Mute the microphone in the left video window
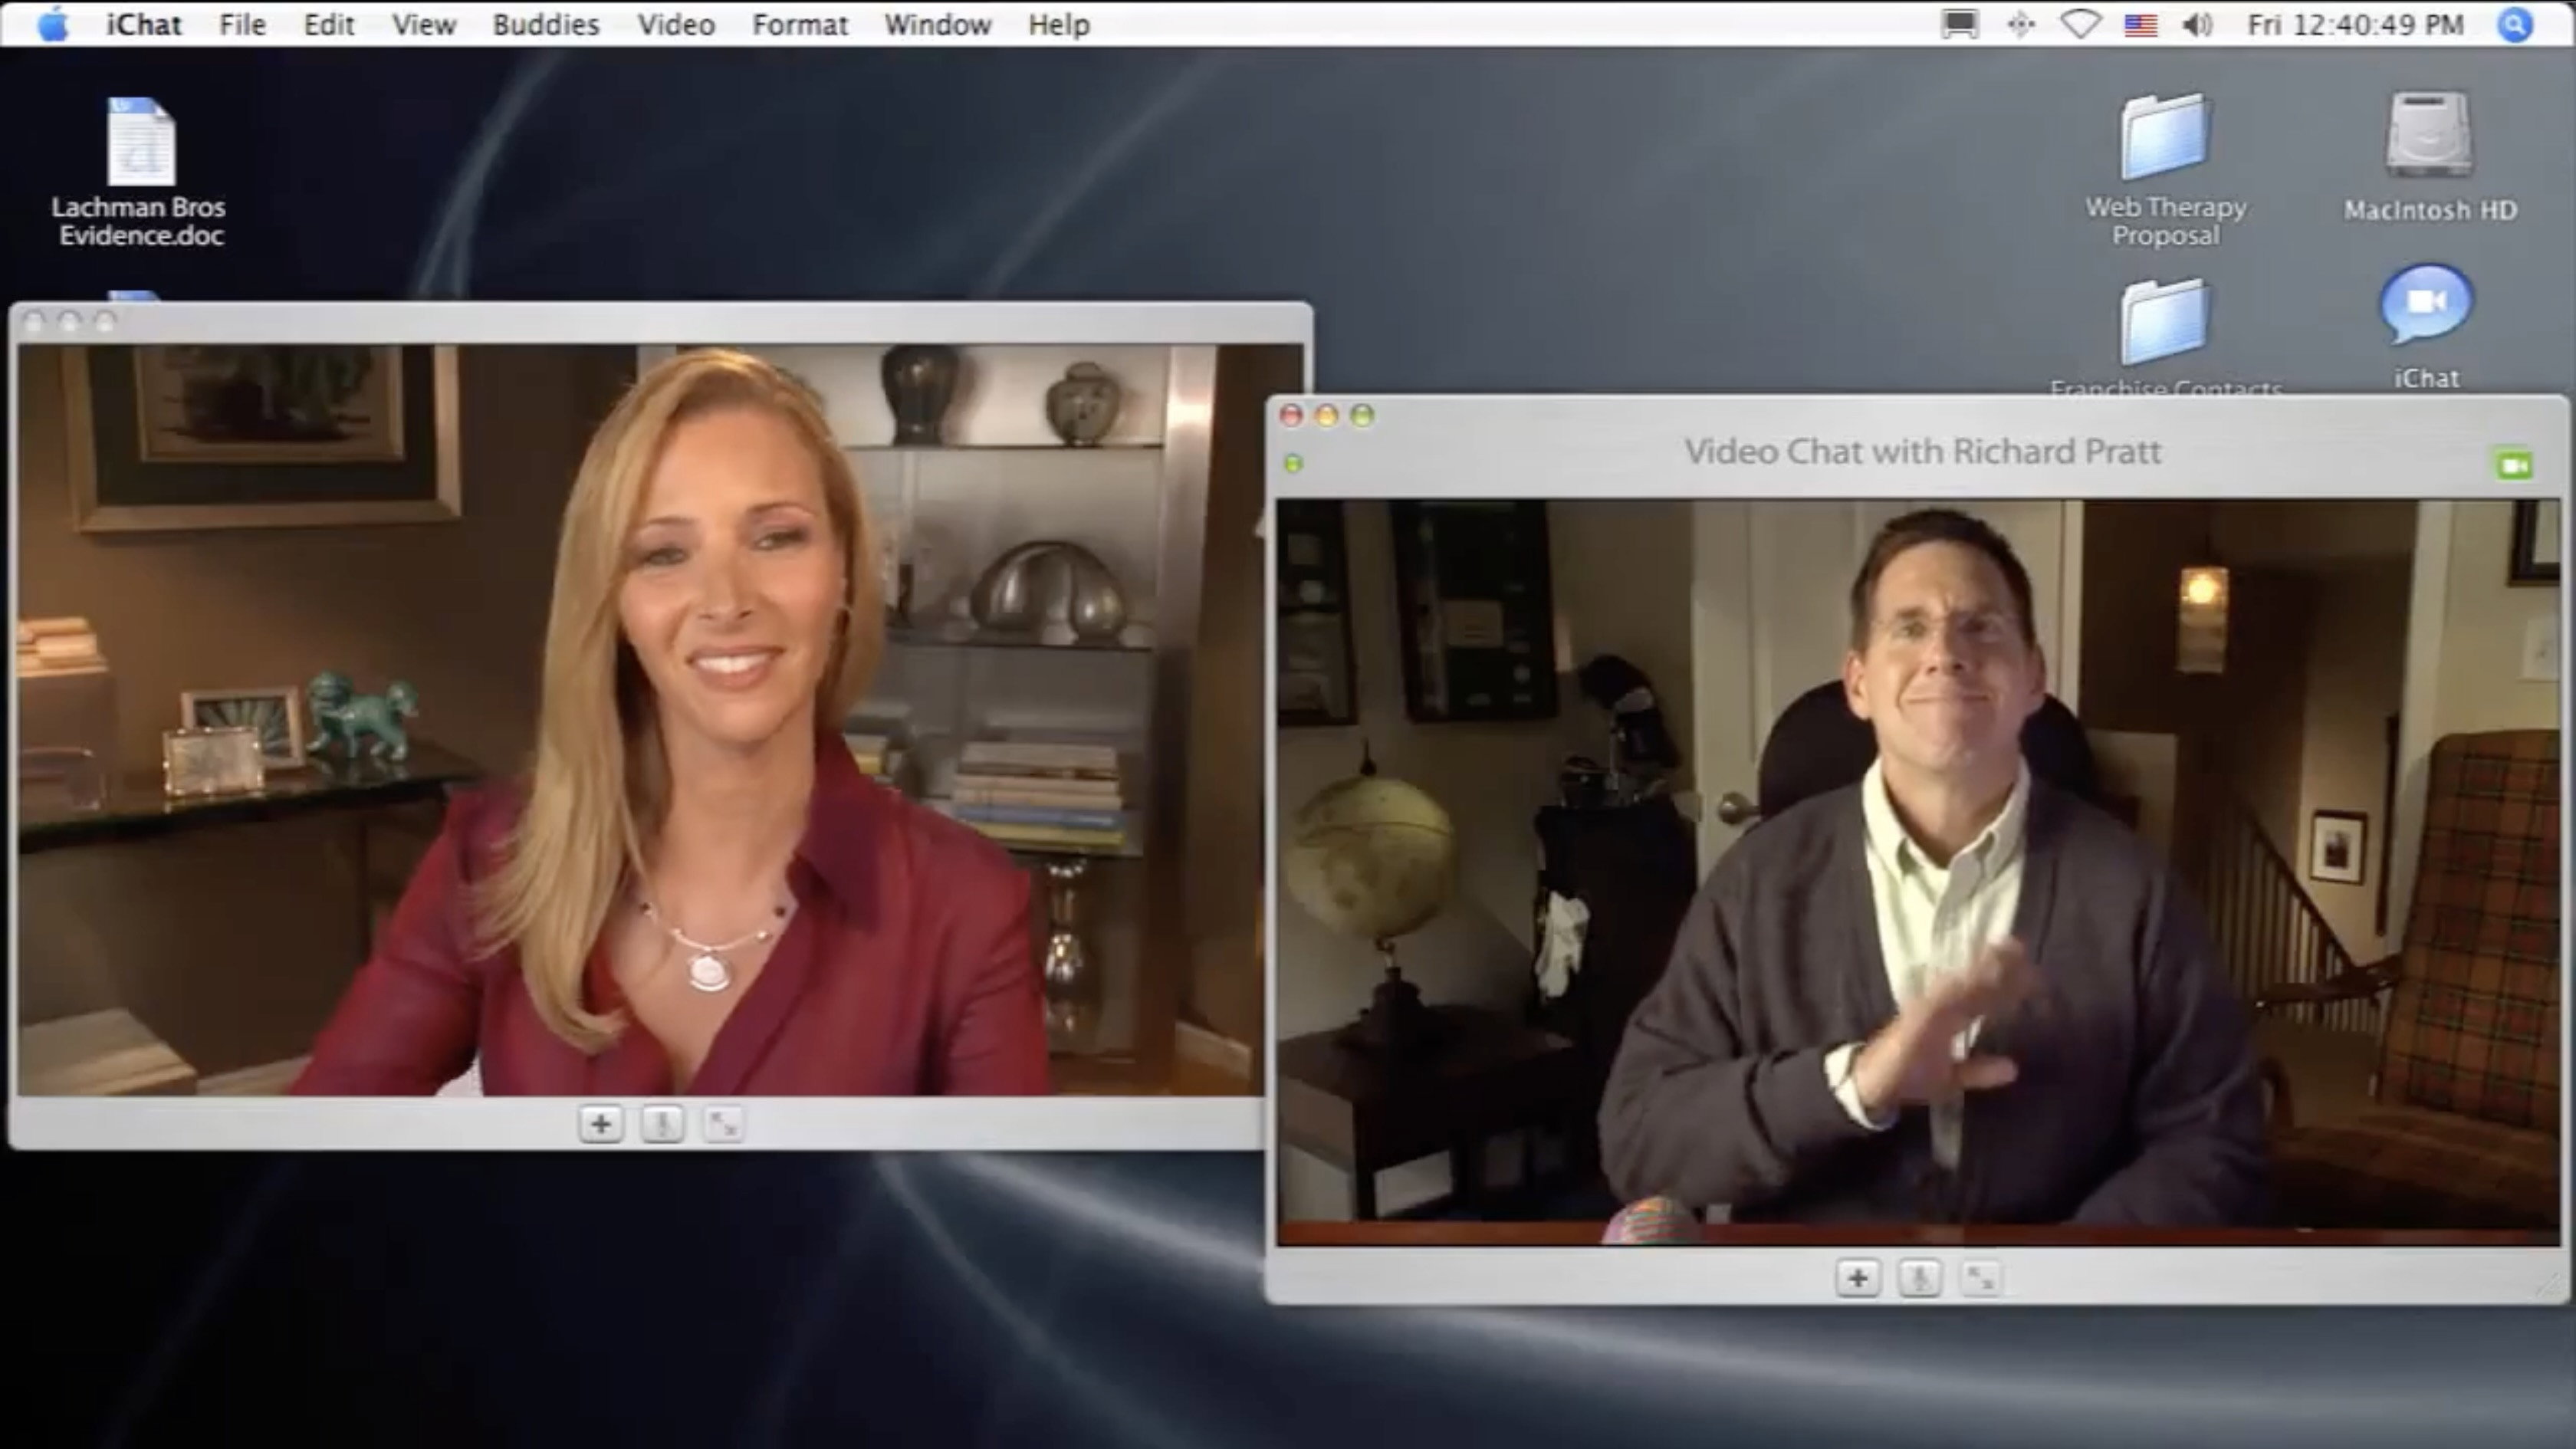 [x=662, y=1124]
